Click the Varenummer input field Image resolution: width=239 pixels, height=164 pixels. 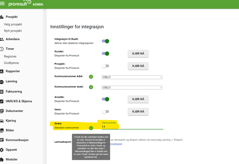[x=132, y=127]
